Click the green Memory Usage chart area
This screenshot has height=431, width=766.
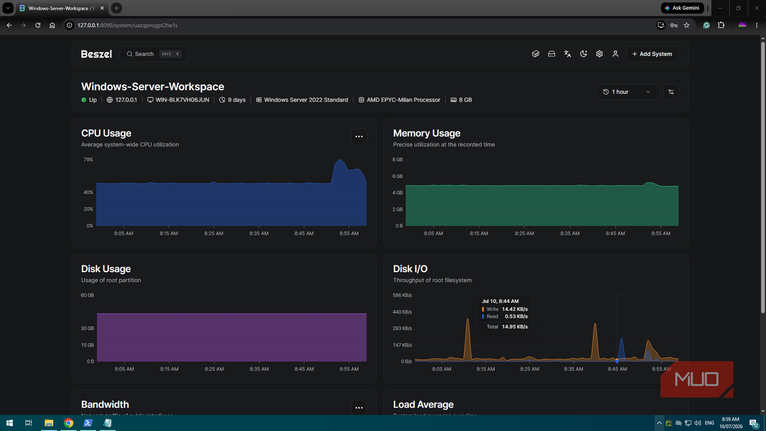542,205
